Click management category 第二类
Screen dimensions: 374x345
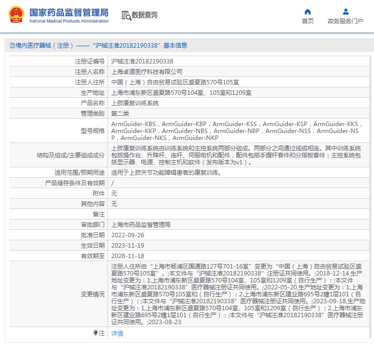pos(120,113)
